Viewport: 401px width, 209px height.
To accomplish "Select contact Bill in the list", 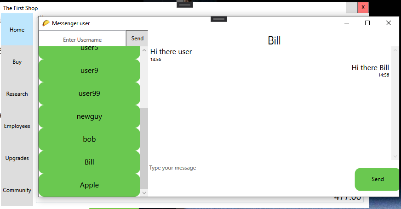I will (x=89, y=162).
